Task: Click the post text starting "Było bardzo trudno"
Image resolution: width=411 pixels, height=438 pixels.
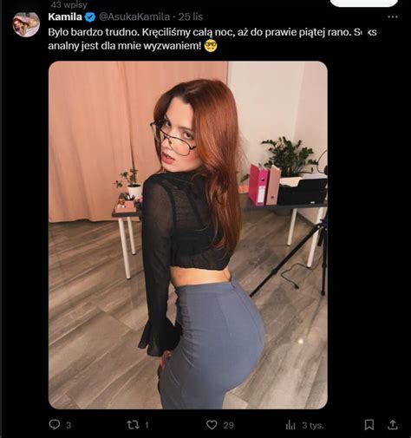Action: coord(212,39)
